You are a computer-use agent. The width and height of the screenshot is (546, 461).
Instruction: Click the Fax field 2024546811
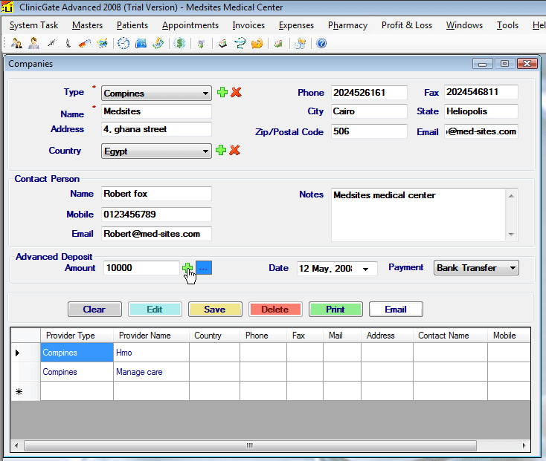point(481,92)
